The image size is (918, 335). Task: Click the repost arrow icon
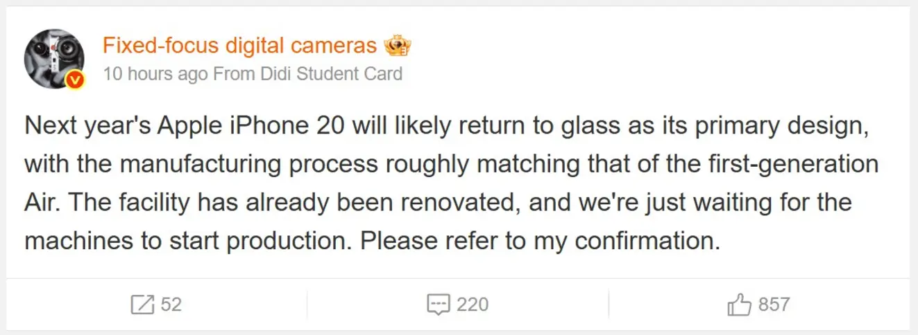coord(143,305)
